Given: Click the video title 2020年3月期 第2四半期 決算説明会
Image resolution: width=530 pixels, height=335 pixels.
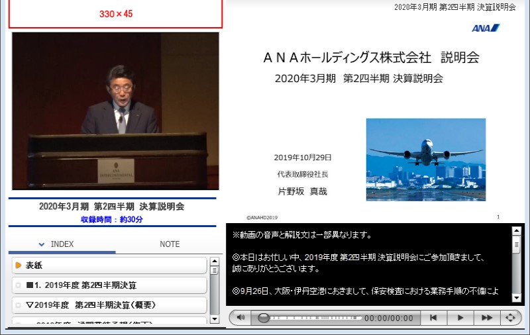Looking at the screenshot, I should [111, 207].
